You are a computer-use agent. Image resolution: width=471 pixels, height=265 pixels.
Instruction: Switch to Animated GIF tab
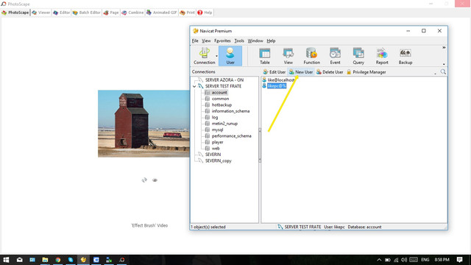[x=162, y=13]
